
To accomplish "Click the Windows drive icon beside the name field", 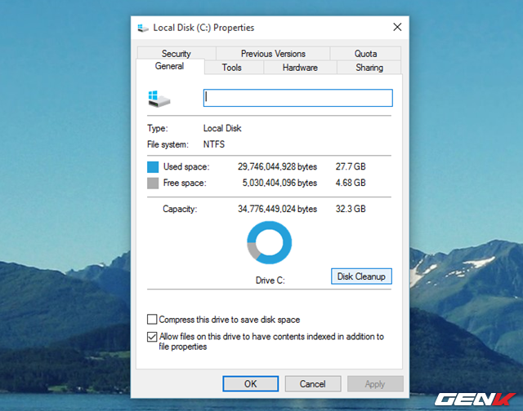I will point(159,99).
